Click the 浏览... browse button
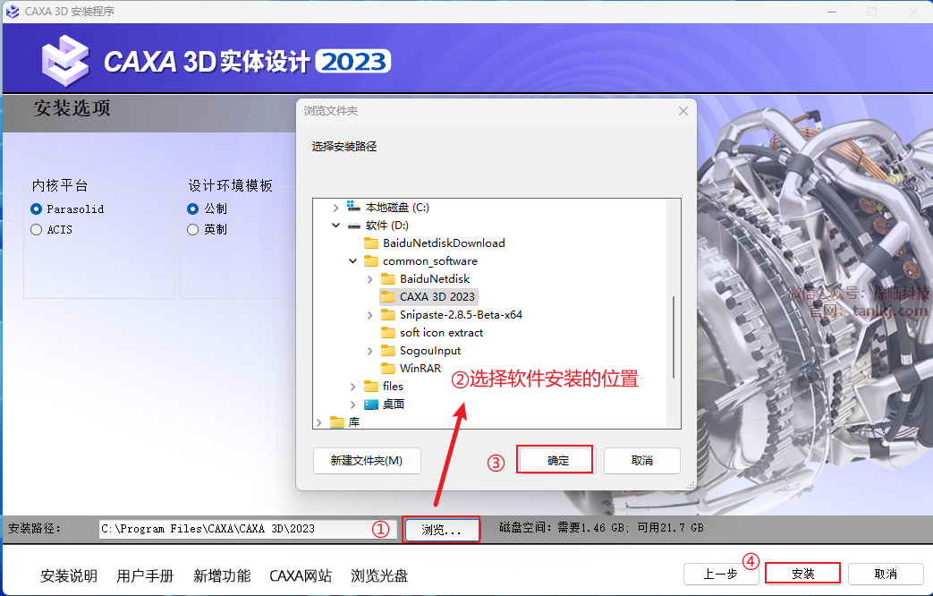 [x=442, y=529]
